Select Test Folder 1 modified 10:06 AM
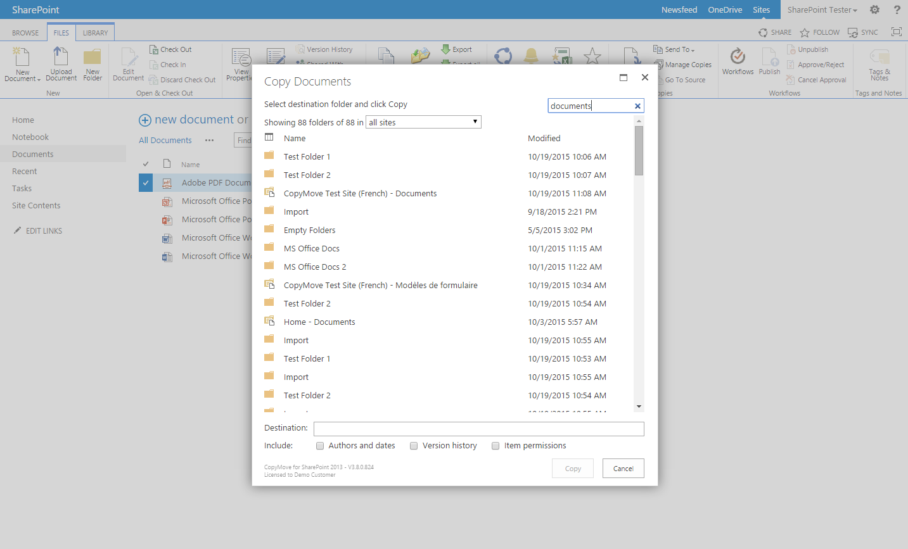 coord(448,156)
